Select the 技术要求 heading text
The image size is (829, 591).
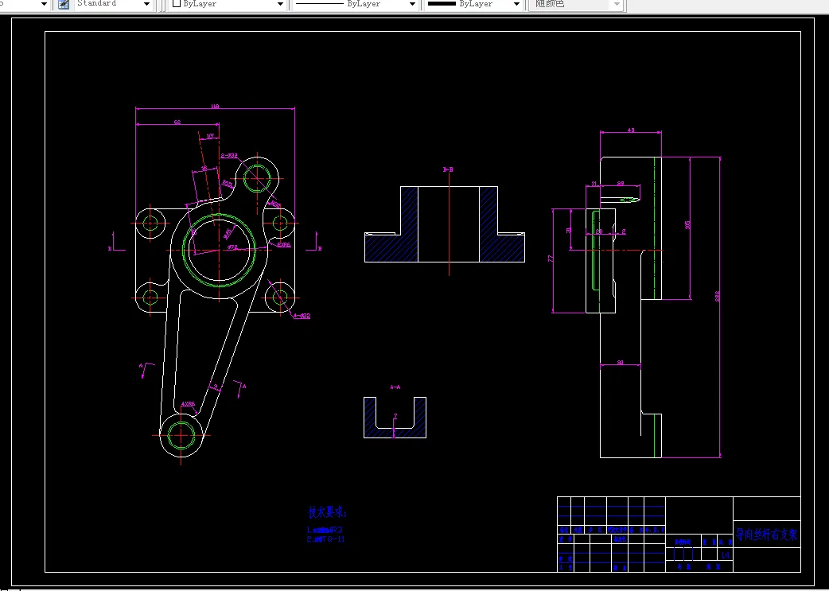pos(328,512)
